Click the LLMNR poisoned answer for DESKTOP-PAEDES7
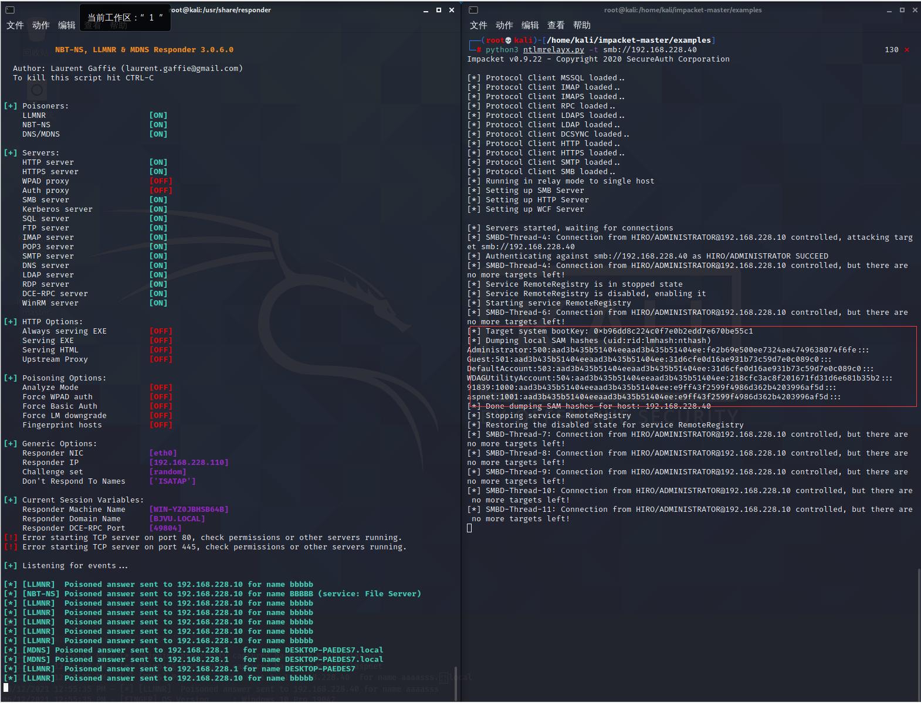This screenshot has width=921, height=703. (x=180, y=669)
